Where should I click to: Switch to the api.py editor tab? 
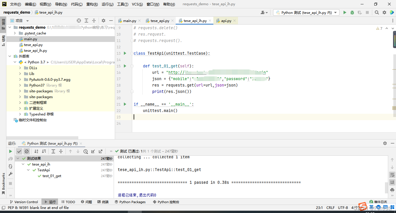(226, 21)
